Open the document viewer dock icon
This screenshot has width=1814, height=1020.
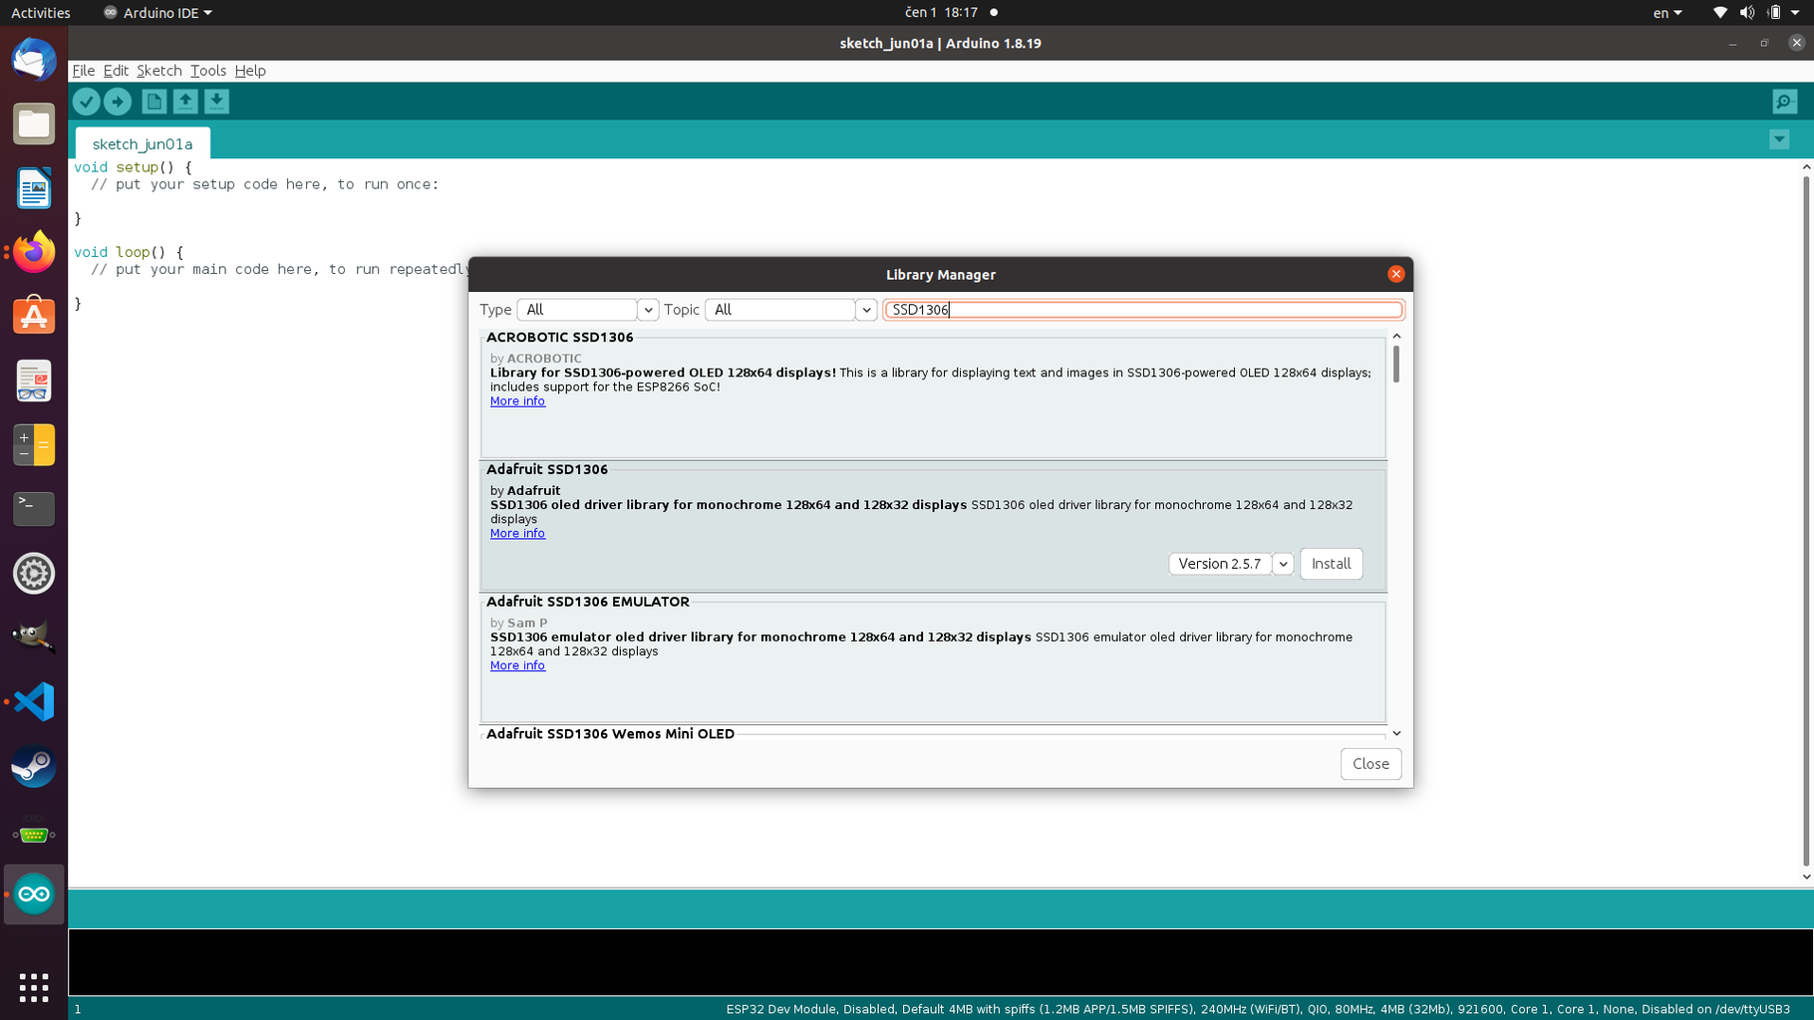tap(34, 382)
